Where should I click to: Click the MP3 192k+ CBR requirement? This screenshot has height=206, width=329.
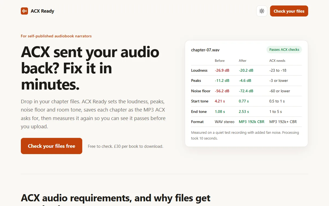point(283,122)
